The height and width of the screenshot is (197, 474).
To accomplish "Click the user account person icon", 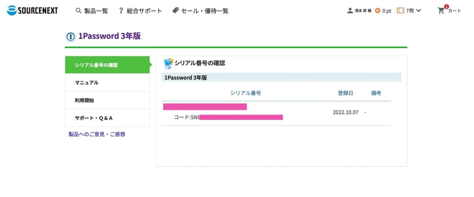I will (x=350, y=11).
